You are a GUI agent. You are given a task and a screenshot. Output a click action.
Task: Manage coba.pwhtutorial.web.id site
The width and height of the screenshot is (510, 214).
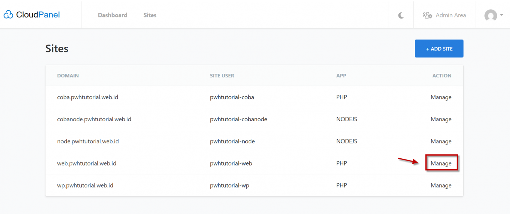[441, 97]
